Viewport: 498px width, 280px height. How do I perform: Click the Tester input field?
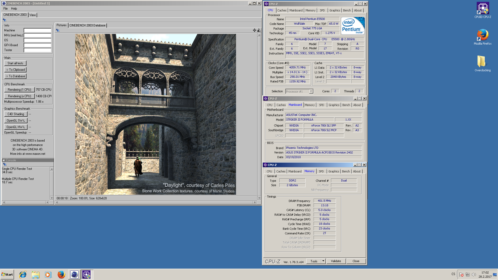[38, 50]
